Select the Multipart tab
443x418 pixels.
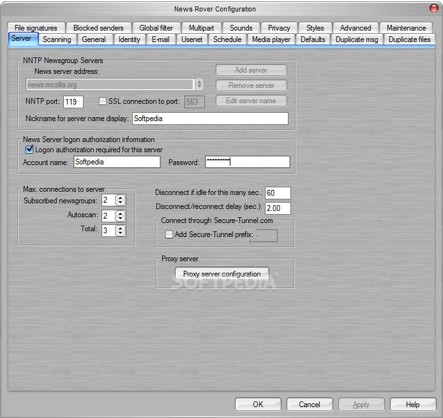click(x=202, y=28)
